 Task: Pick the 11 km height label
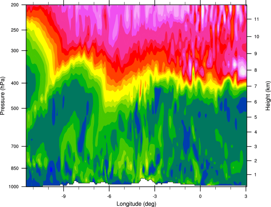(x=256, y=19)
